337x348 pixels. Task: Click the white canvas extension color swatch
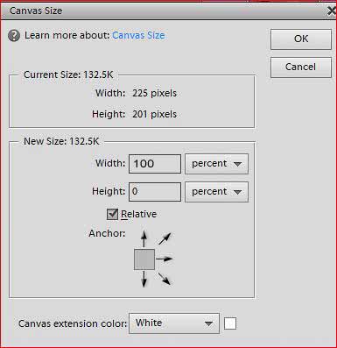point(230,323)
